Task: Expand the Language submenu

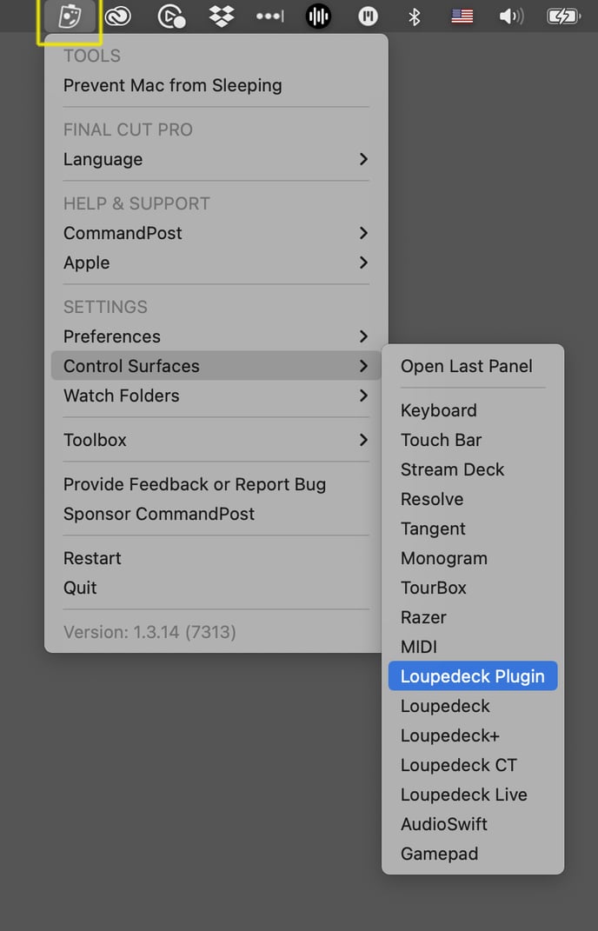Action: click(x=103, y=159)
